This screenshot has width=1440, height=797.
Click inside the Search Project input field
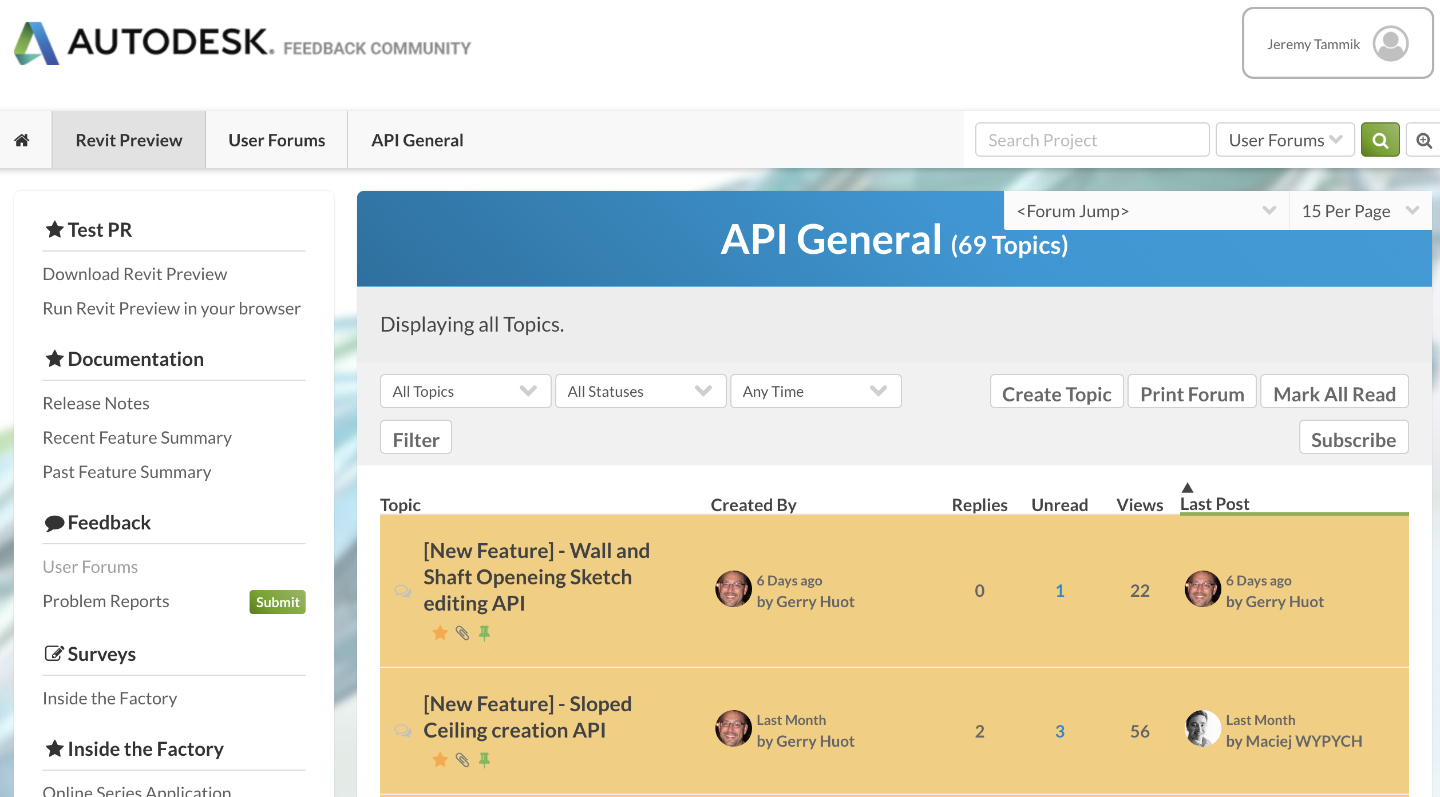tap(1092, 140)
